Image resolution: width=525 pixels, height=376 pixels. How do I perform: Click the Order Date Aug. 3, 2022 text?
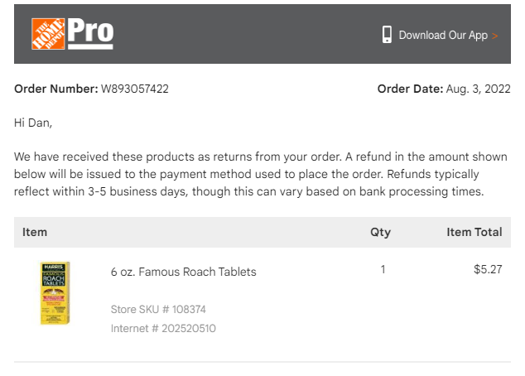[x=444, y=89]
